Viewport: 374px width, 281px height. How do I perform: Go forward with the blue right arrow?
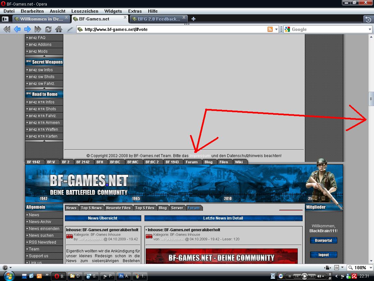[27, 29]
